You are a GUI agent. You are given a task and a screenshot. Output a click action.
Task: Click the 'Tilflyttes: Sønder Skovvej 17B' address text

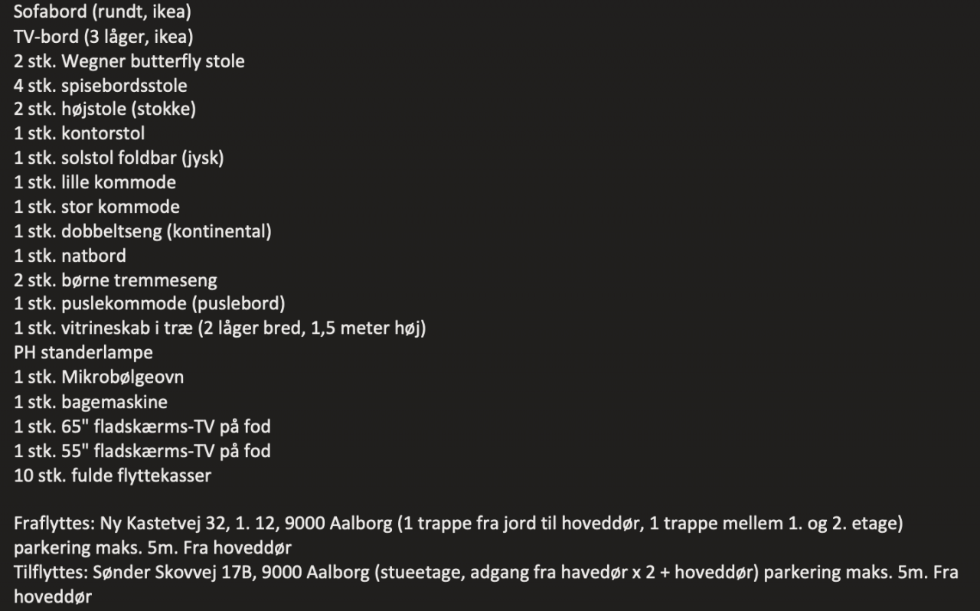[134, 573]
